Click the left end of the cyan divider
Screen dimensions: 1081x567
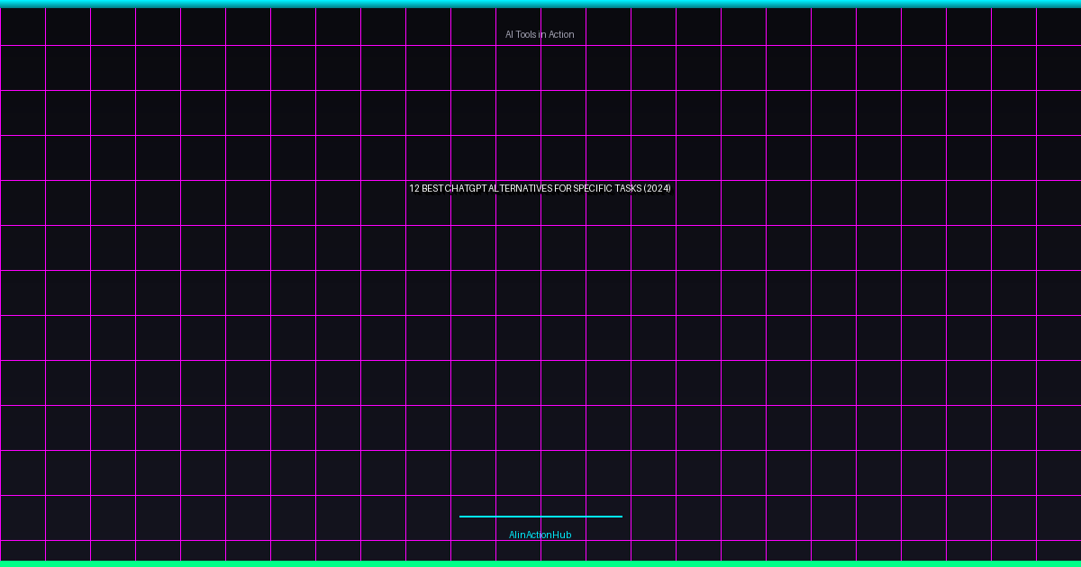point(462,517)
